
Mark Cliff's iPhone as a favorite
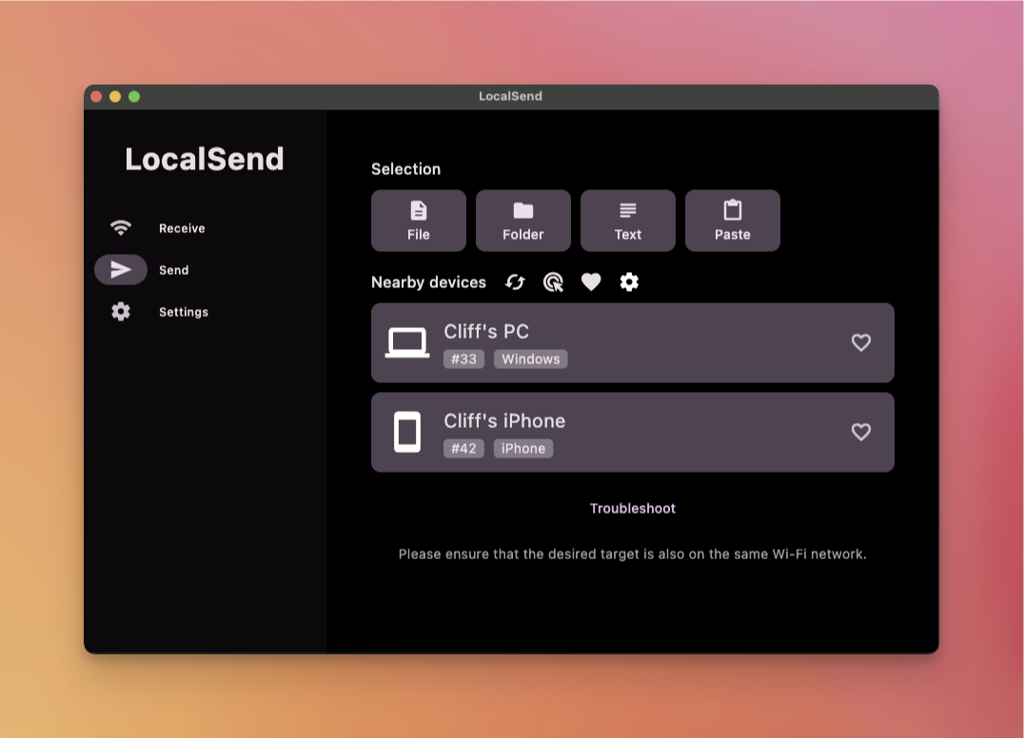point(861,432)
